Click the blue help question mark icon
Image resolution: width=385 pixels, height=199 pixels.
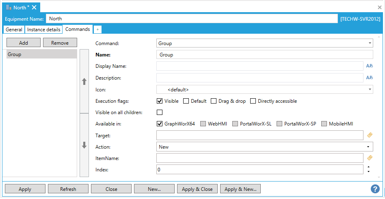[x=375, y=189]
